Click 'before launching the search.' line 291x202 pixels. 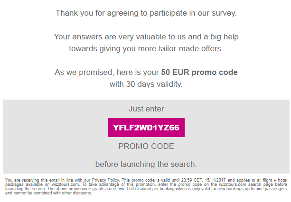pos(146,164)
